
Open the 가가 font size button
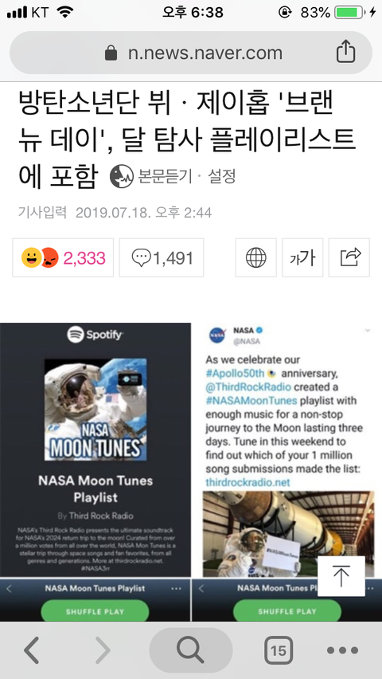[x=302, y=257]
